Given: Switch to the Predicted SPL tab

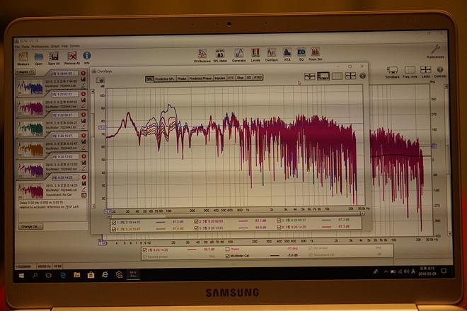Looking at the screenshot, I should [164, 78].
